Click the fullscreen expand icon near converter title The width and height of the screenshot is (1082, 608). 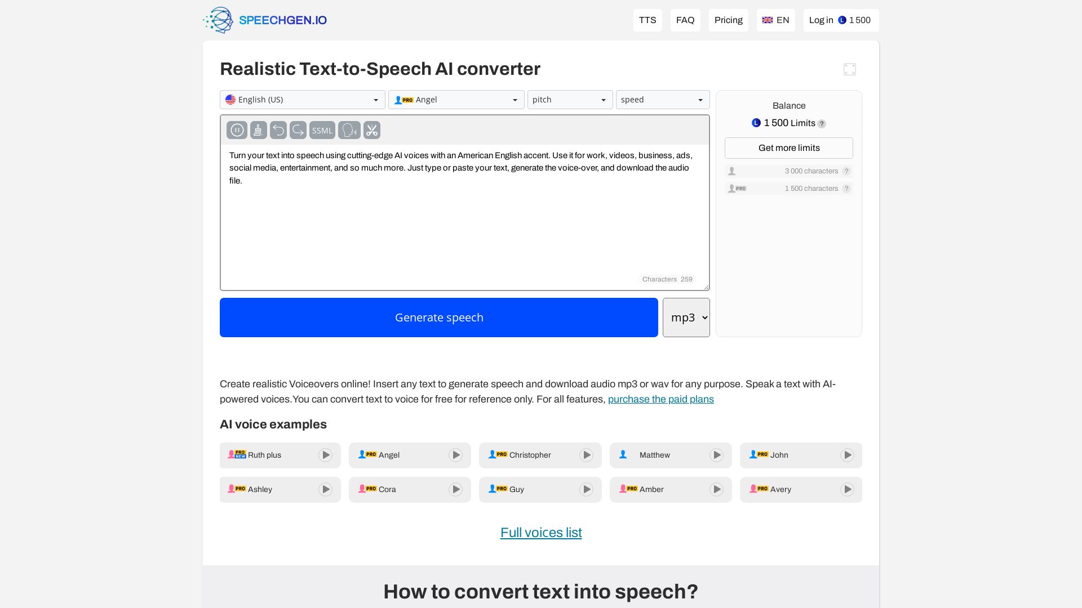click(x=849, y=69)
